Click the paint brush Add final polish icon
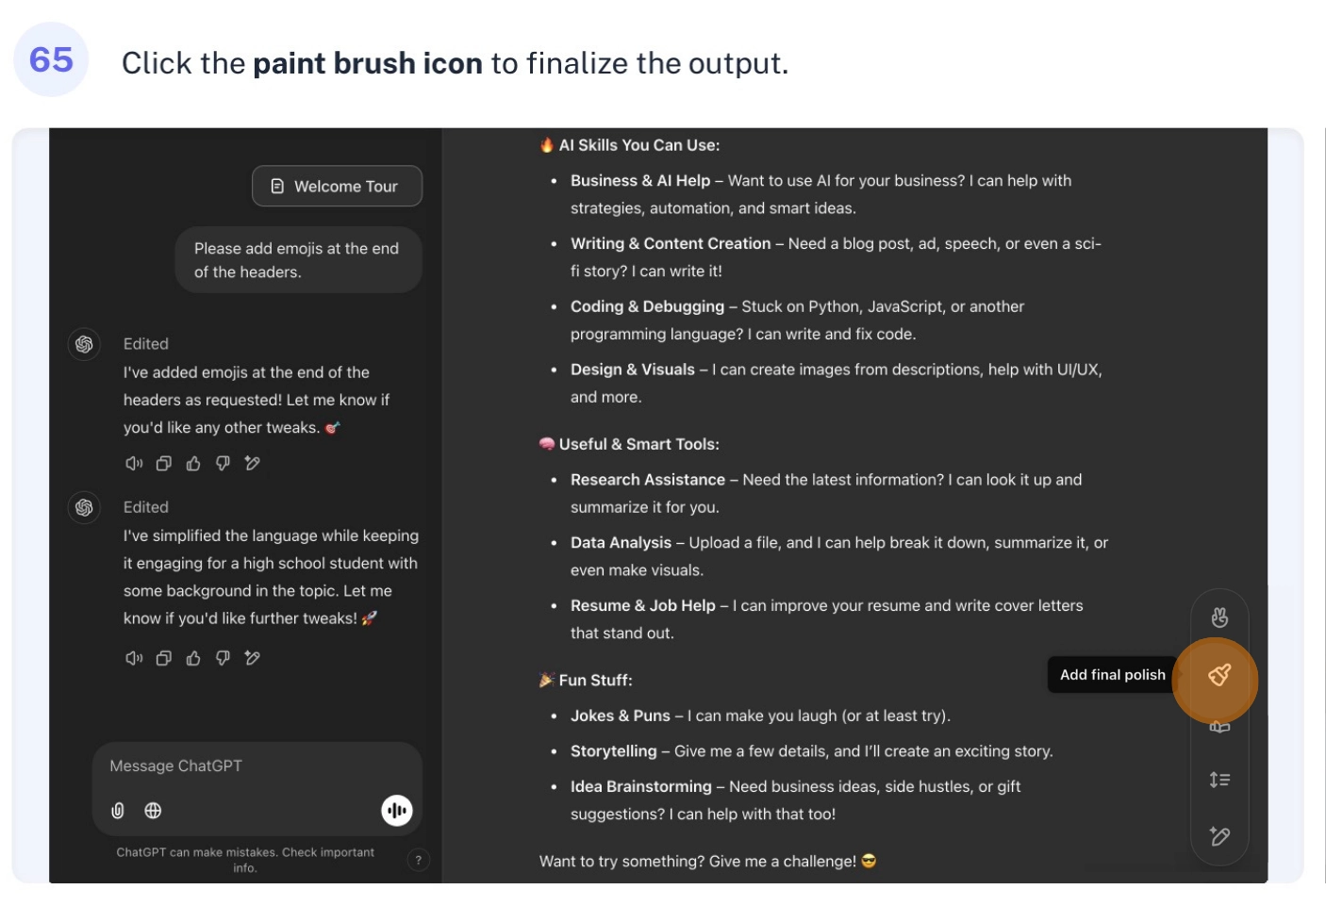This screenshot has height=905, width=1326. (x=1218, y=675)
